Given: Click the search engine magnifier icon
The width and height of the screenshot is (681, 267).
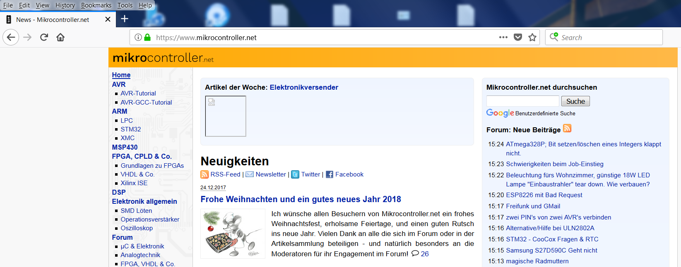Looking at the screenshot, I should (x=554, y=37).
